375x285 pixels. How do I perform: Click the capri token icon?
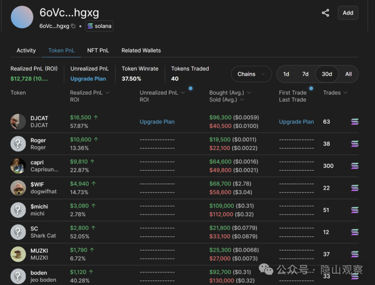tap(18, 166)
